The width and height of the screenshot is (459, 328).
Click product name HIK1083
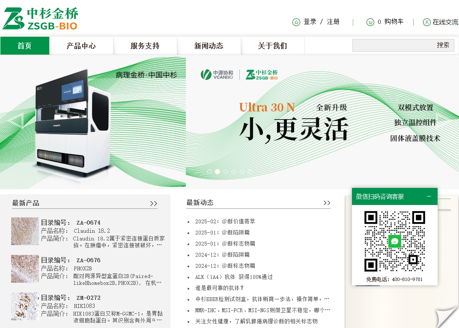(84, 306)
